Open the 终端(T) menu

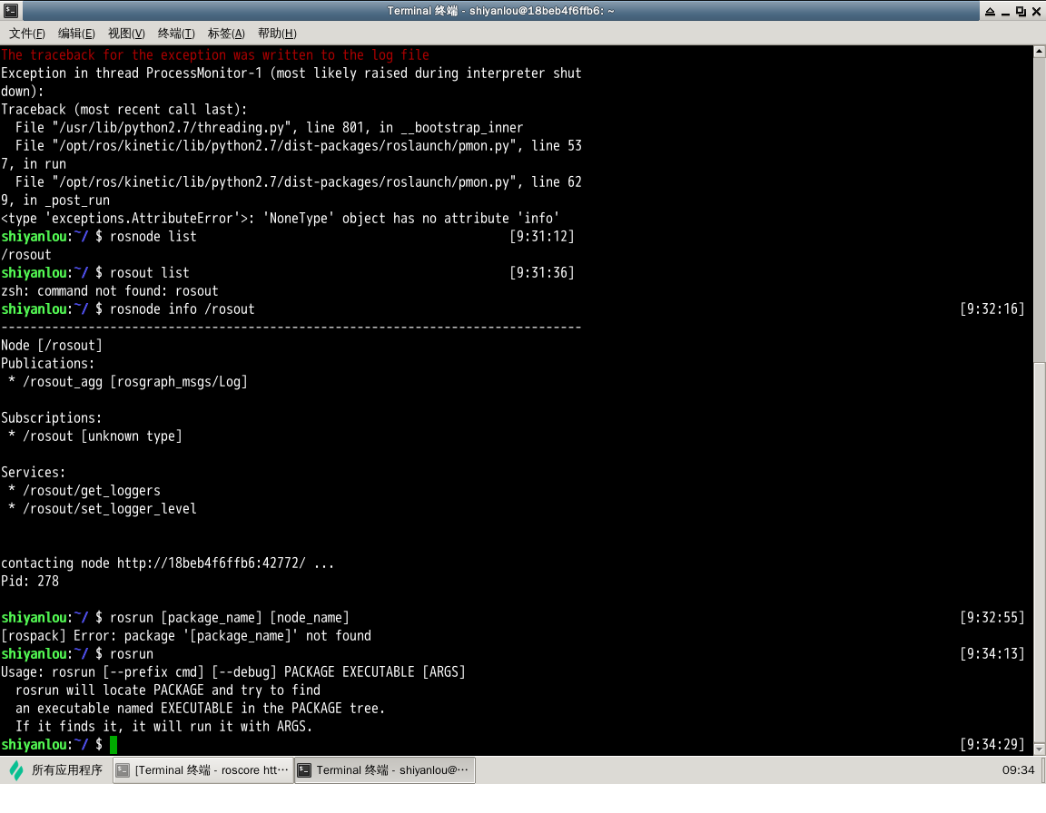click(176, 34)
